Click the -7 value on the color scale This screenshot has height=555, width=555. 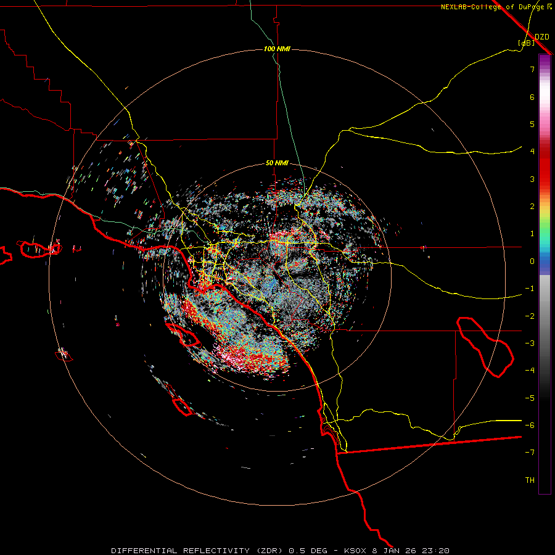coord(530,453)
